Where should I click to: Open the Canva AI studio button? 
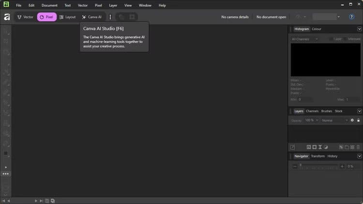tap(92, 17)
